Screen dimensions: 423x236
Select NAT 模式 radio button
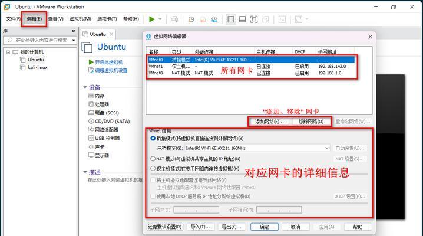pyautogui.click(x=153, y=159)
